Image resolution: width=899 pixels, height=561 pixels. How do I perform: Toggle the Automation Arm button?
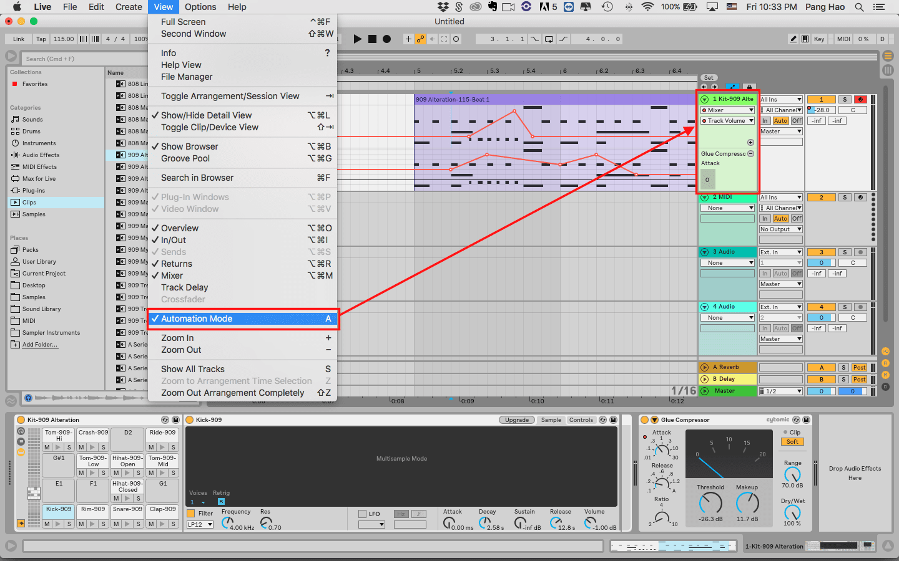[421, 39]
